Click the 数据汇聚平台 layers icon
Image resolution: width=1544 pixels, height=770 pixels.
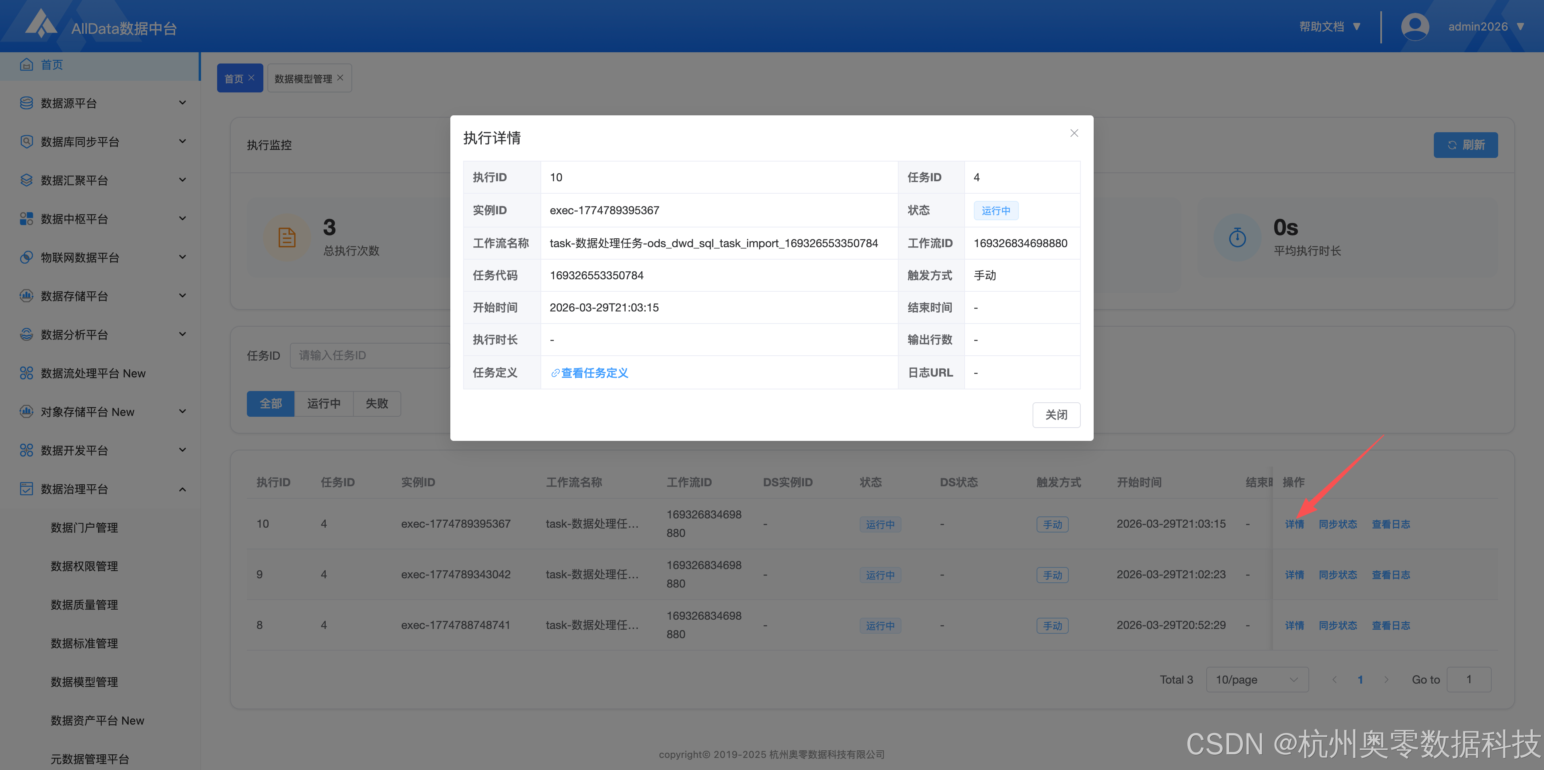tap(27, 180)
